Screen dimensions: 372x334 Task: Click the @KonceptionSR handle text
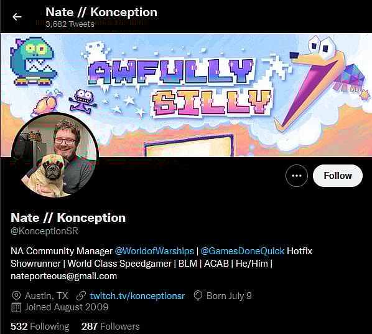(44, 231)
